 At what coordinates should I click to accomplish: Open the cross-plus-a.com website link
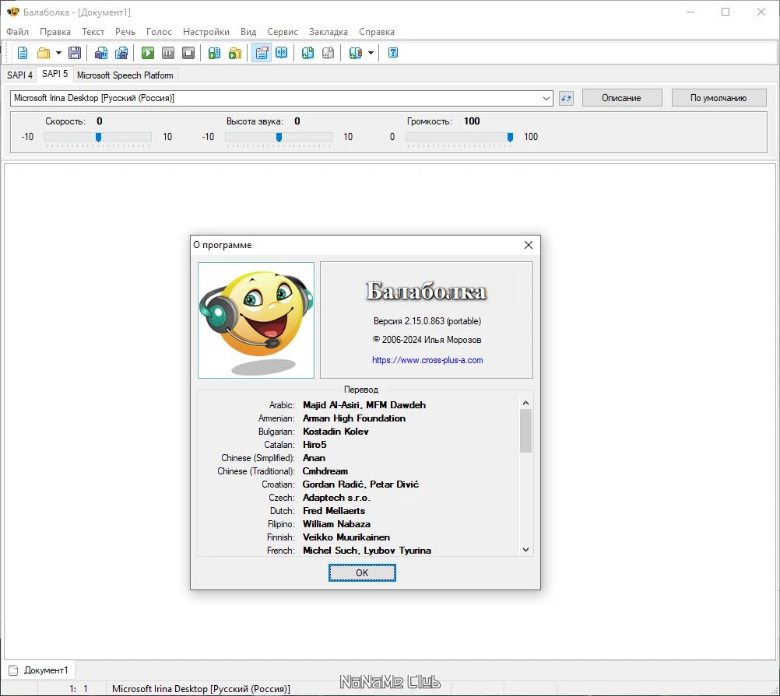tap(427, 360)
